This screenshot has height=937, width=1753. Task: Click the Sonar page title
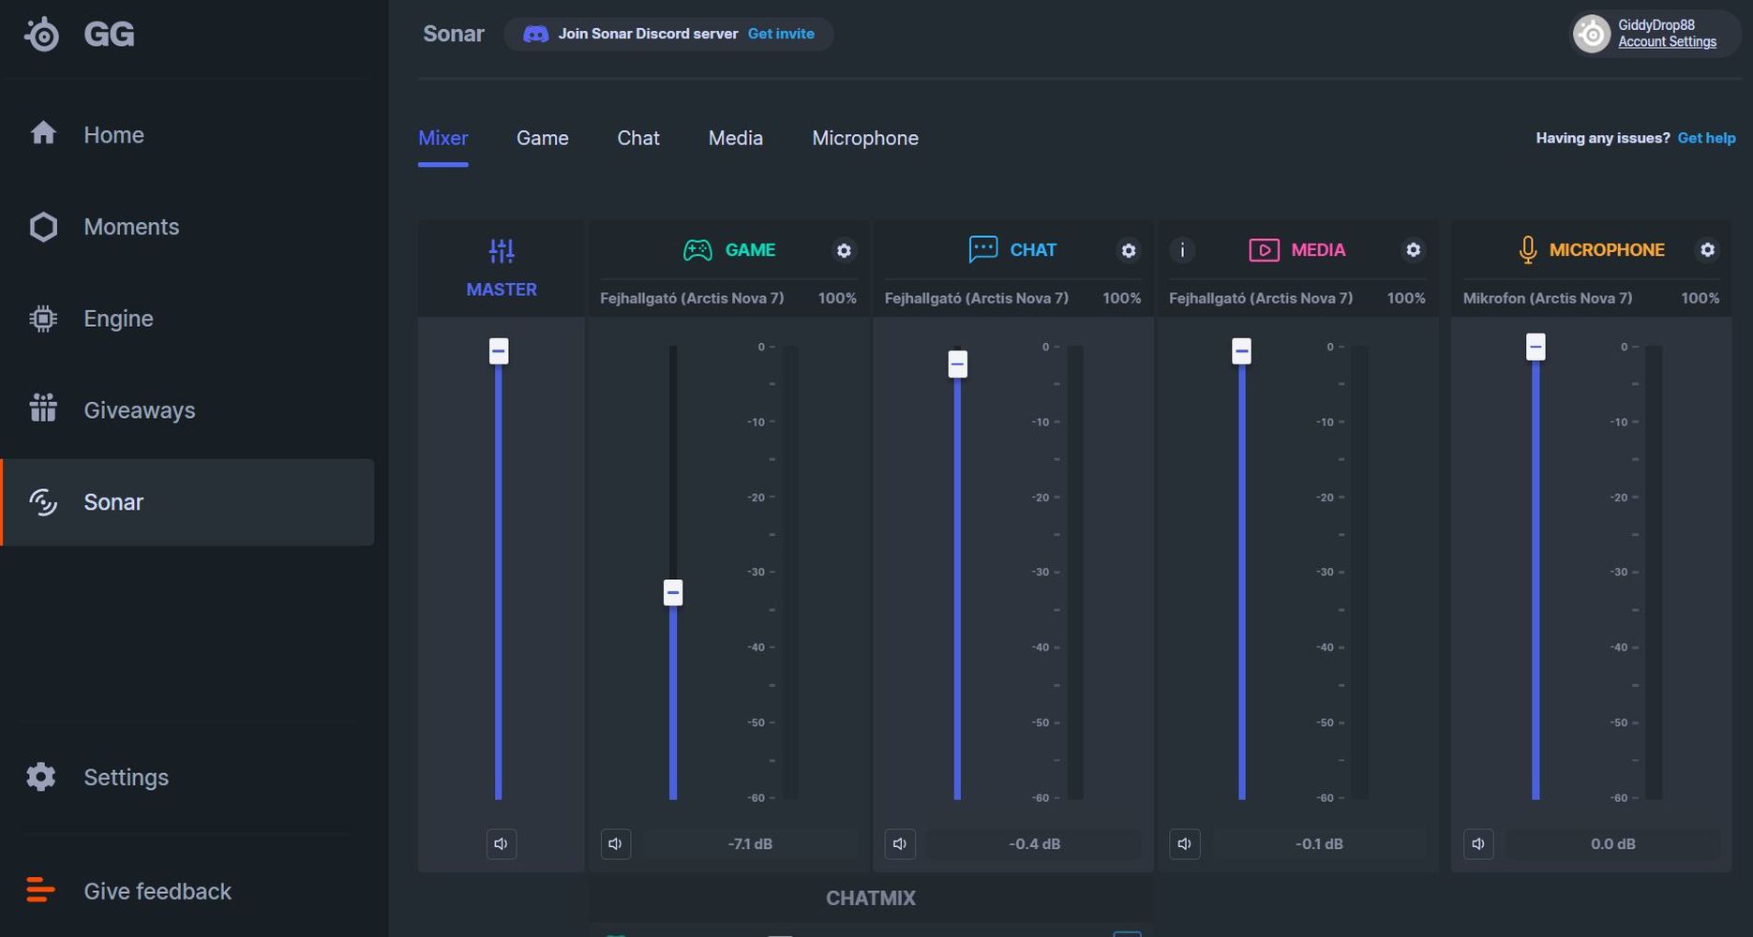tap(454, 34)
